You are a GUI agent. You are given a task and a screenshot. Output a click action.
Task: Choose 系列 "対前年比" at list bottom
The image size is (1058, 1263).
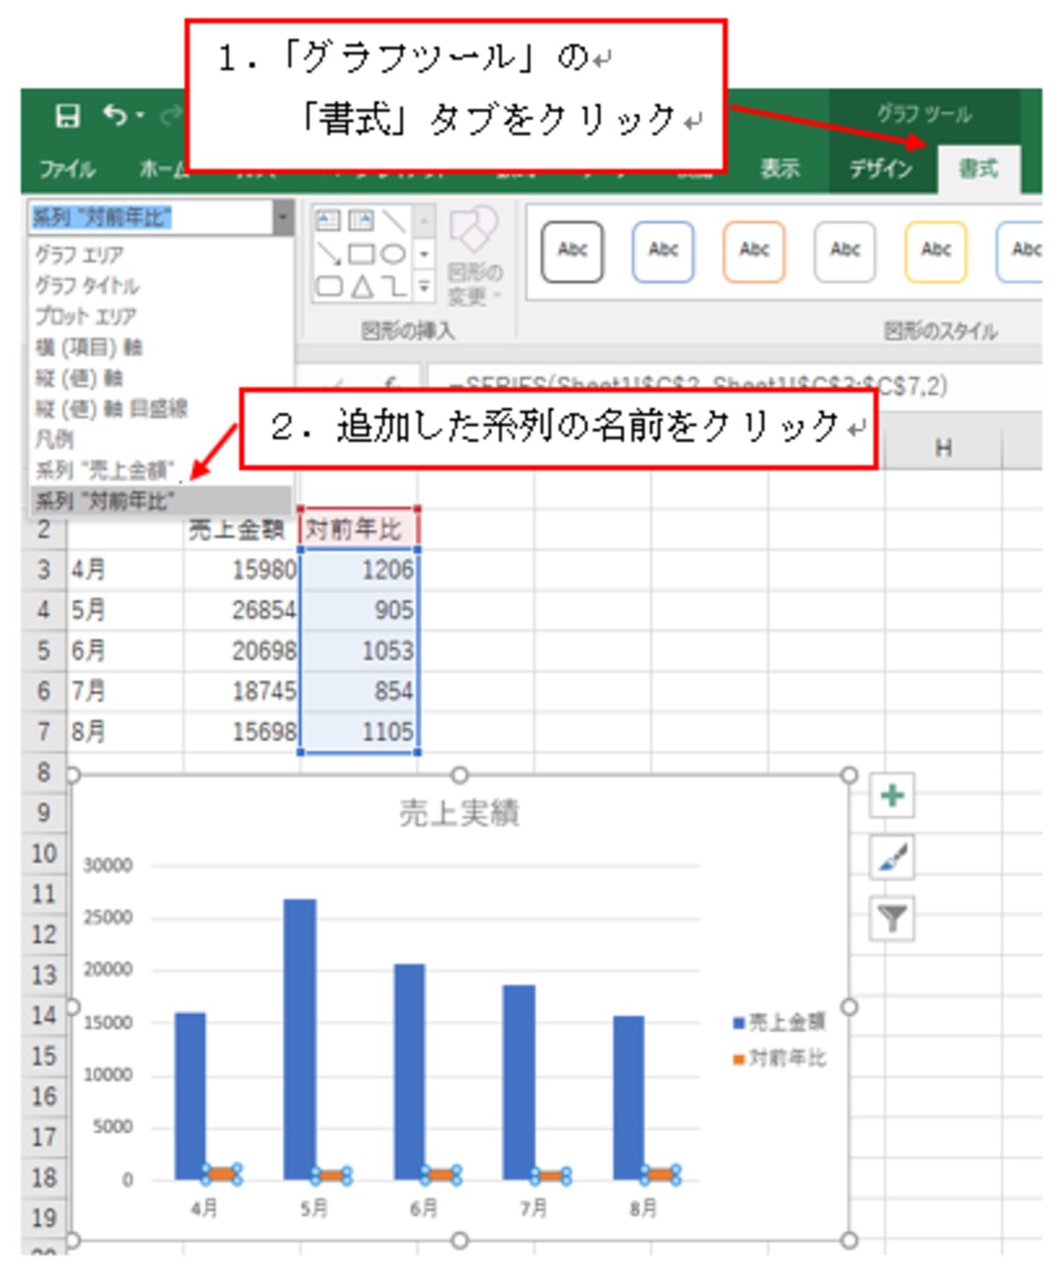tap(161, 501)
